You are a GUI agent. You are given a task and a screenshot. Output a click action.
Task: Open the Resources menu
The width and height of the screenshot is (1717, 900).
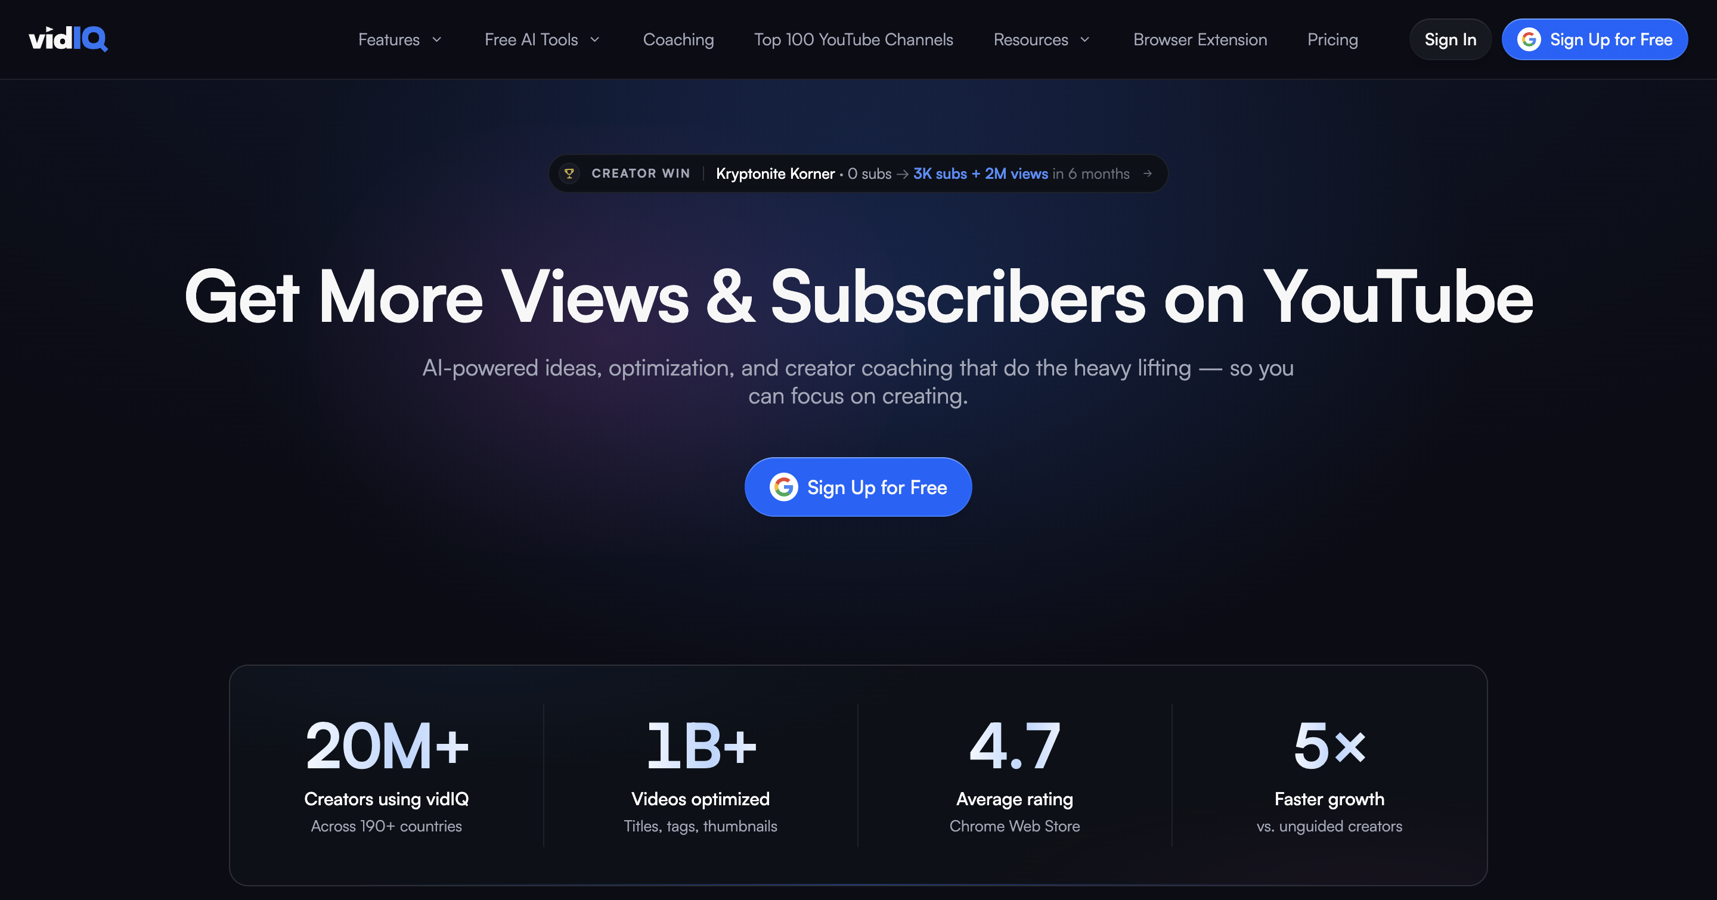(x=1043, y=39)
